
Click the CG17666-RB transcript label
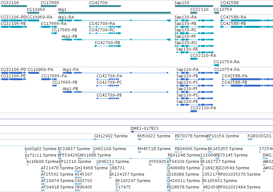[64, 30]
